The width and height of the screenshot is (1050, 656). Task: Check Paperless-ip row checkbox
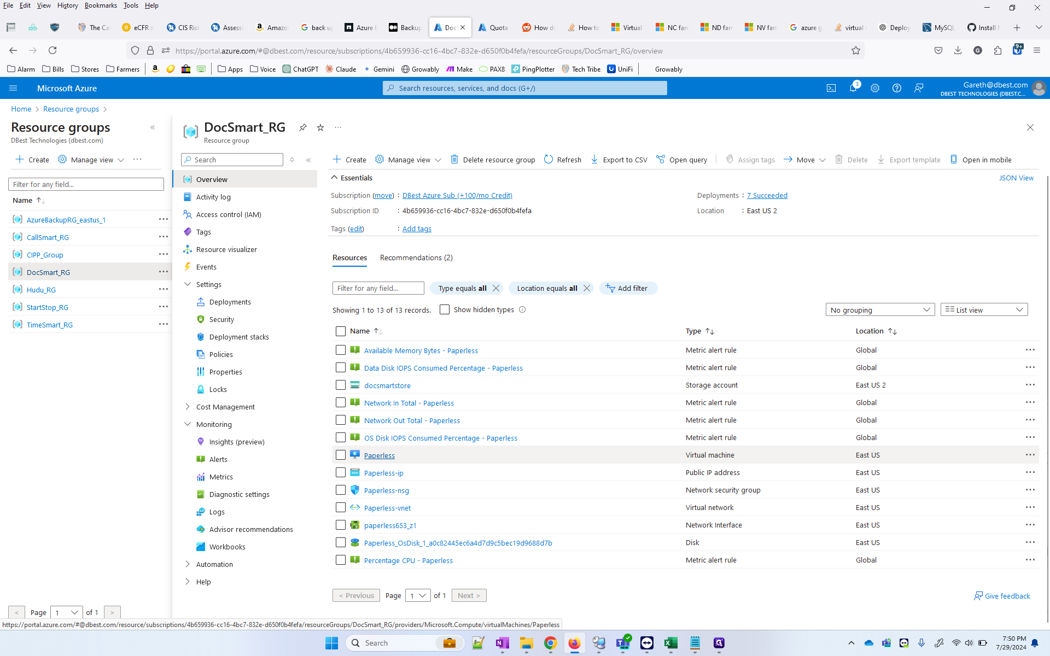click(341, 472)
